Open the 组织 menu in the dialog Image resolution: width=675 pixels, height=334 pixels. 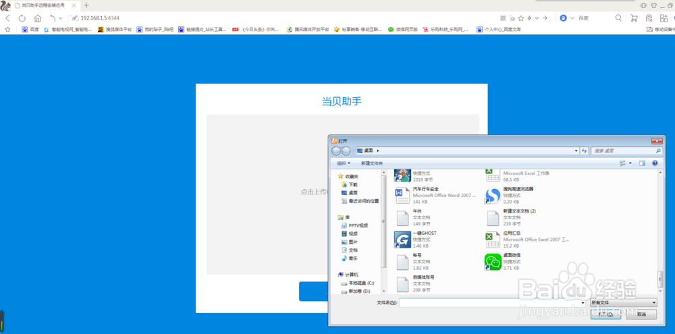tap(344, 163)
